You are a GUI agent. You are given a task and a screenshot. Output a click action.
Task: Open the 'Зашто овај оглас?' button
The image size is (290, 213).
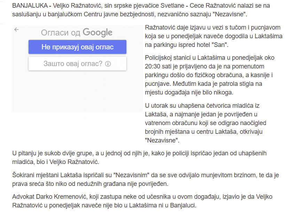77,64
